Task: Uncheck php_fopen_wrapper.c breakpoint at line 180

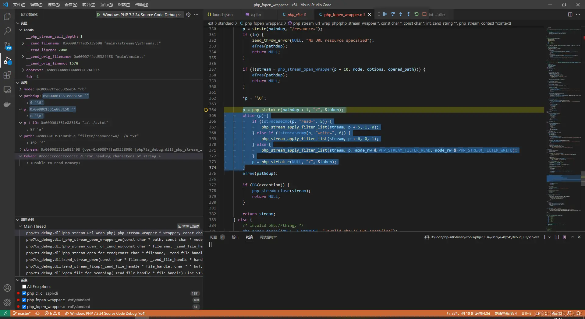Action: pos(24,300)
